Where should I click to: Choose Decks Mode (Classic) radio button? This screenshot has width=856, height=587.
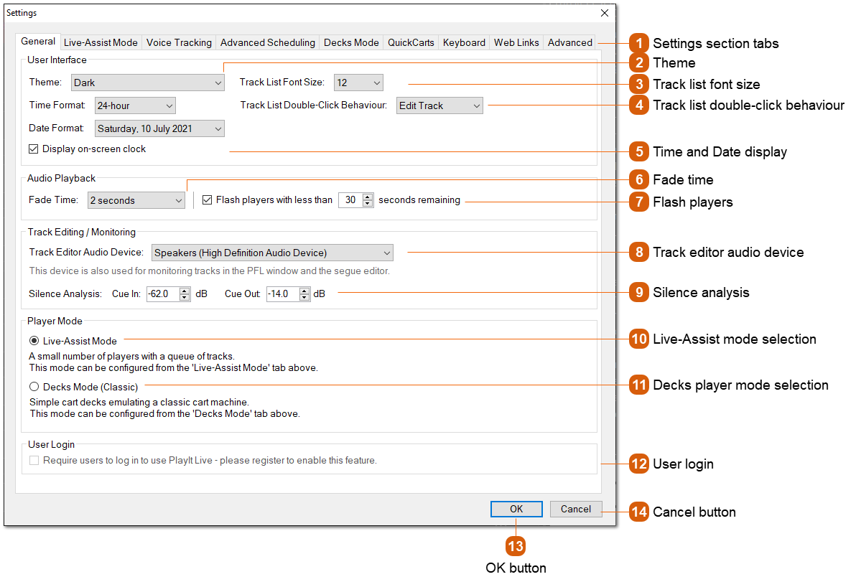click(34, 387)
